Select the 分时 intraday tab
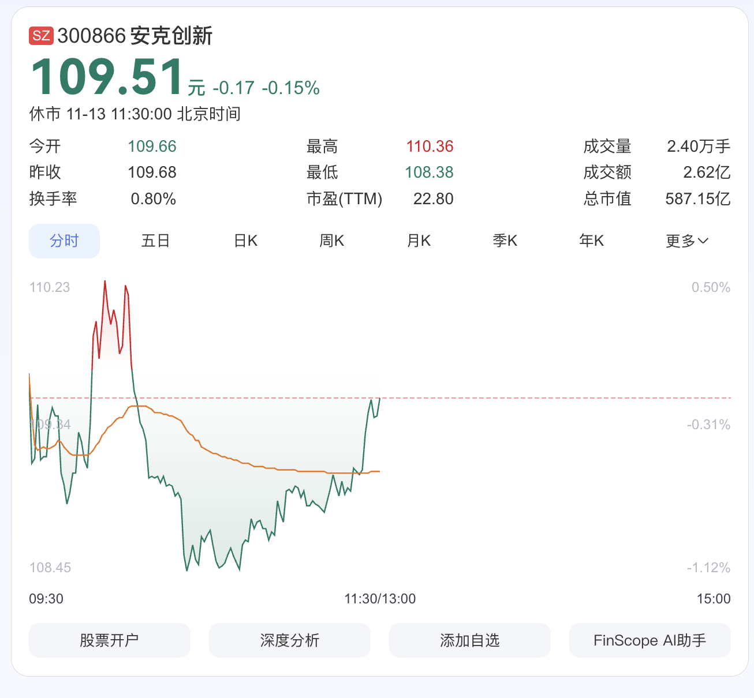This screenshot has width=754, height=698. (64, 241)
